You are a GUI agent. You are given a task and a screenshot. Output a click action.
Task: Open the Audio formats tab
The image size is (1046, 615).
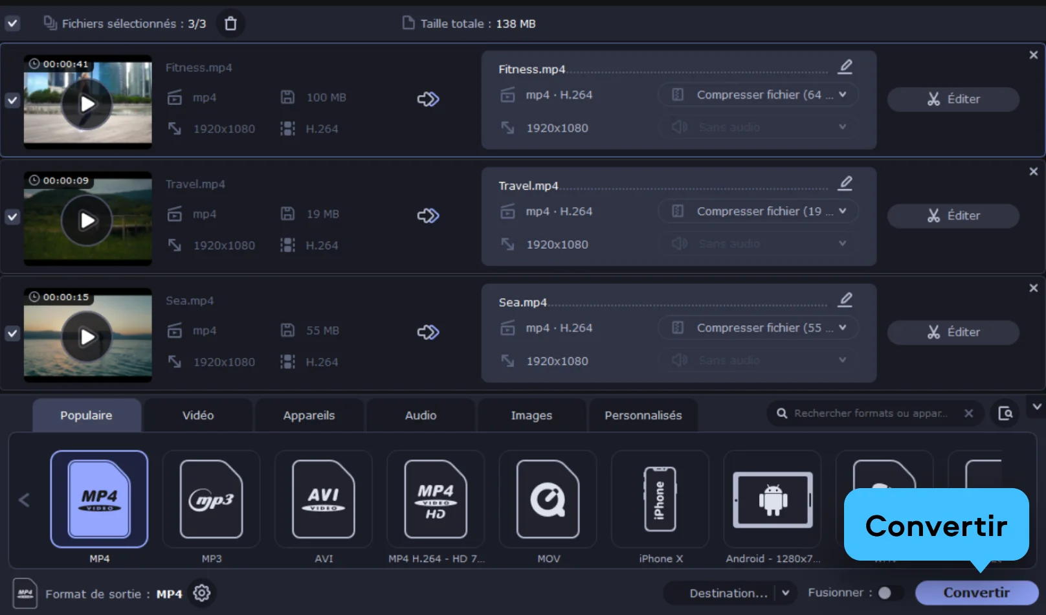point(421,416)
